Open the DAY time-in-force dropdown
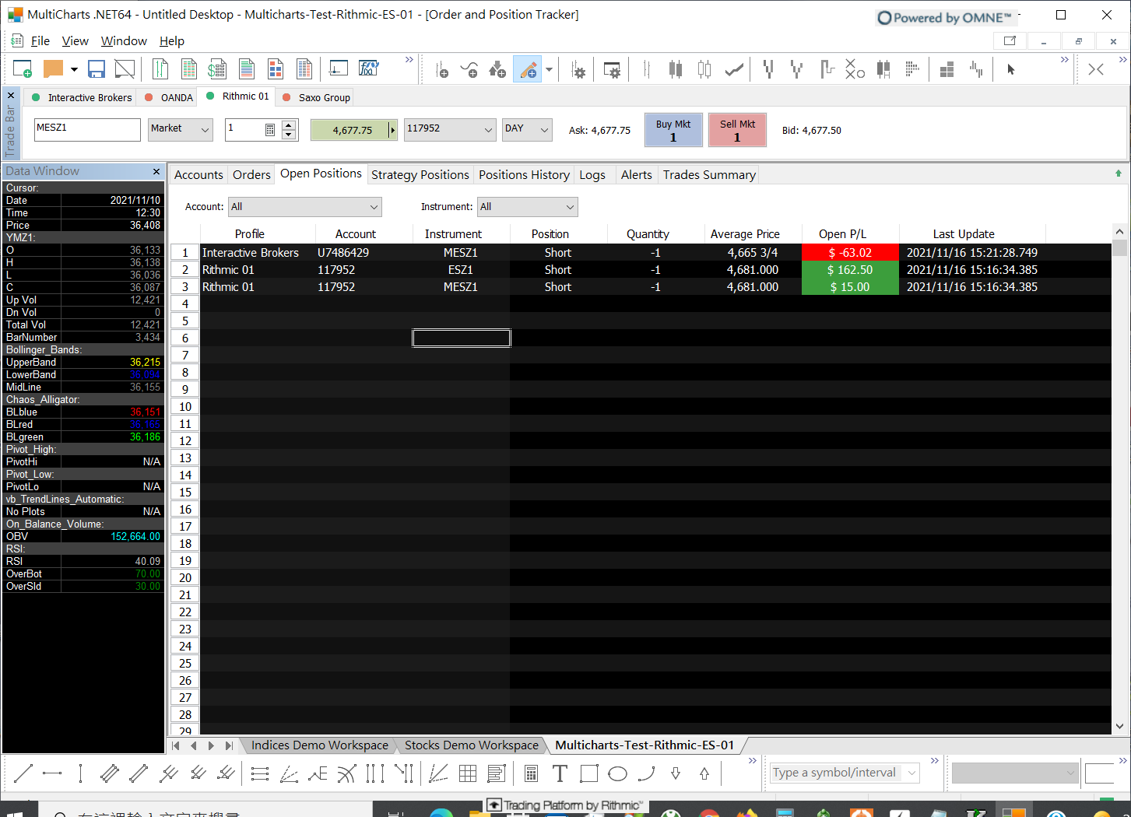This screenshot has width=1131, height=817. 544,130
